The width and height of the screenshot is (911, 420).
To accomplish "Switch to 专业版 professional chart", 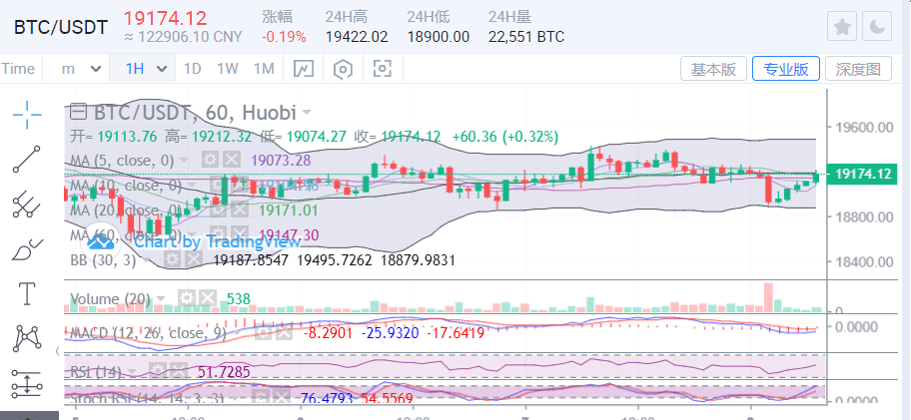I will (x=786, y=69).
